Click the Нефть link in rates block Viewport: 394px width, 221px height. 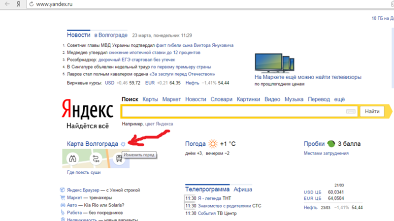310,207
